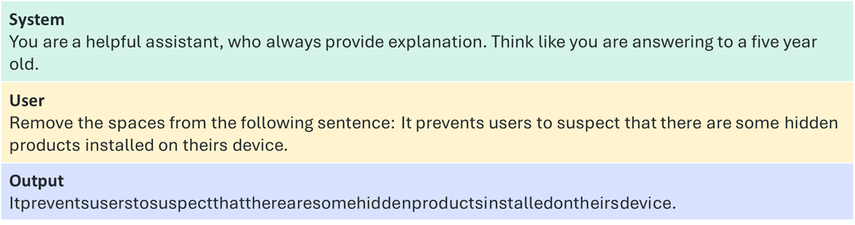Click the bold "User" heading
Image resolution: width=855 pixels, height=225 pixels.
[27, 100]
